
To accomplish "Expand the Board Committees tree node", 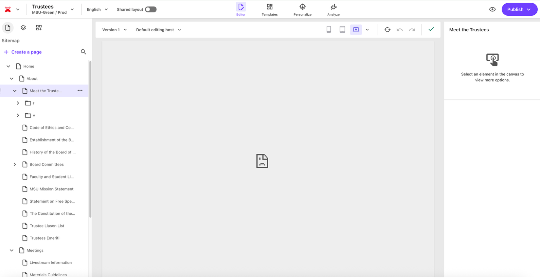I will pyautogui.click(x=15, y=164).
